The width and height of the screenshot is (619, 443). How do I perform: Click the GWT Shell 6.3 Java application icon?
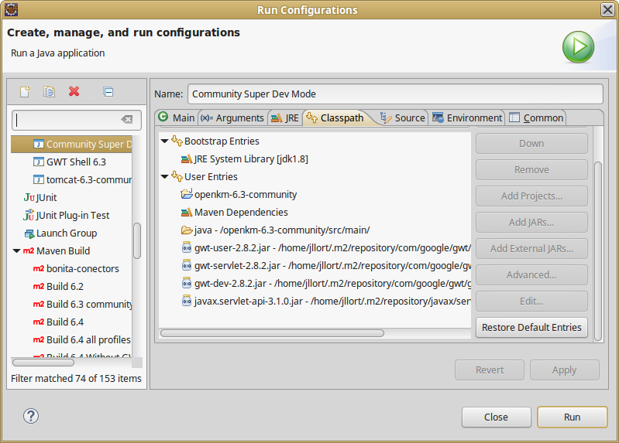39,162
